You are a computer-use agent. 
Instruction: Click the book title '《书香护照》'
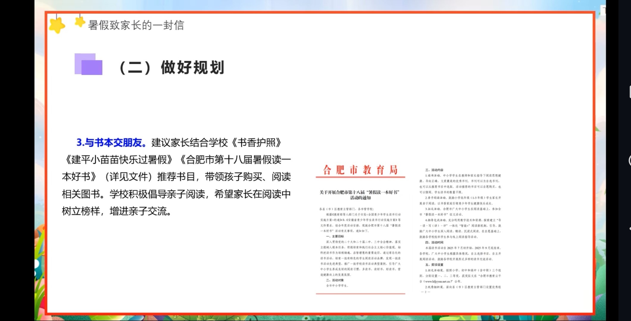256,143
